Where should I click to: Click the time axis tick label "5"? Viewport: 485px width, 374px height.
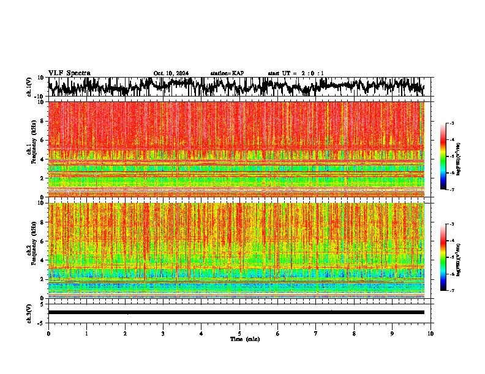pos(239,334)
